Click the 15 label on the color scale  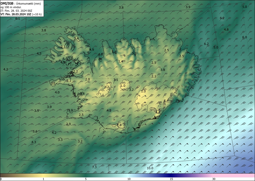[171, 179]
